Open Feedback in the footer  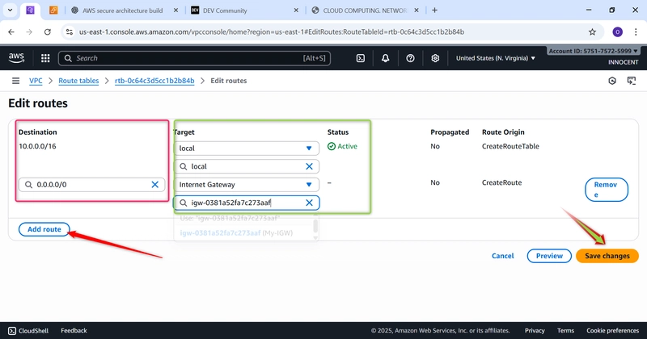(74, 331)
